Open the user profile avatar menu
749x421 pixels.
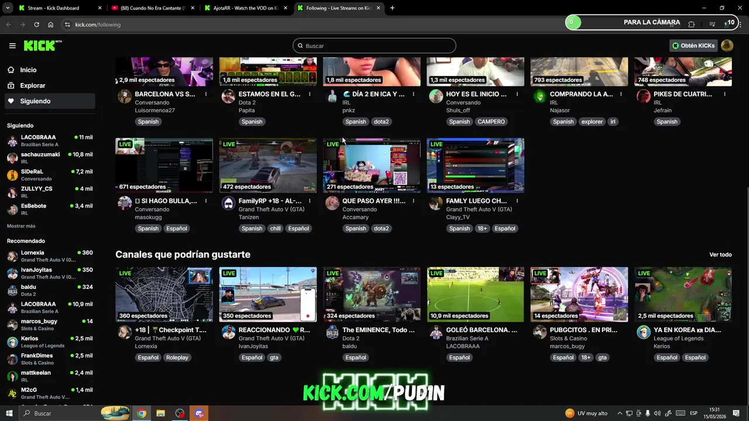(x=727, y=46)
